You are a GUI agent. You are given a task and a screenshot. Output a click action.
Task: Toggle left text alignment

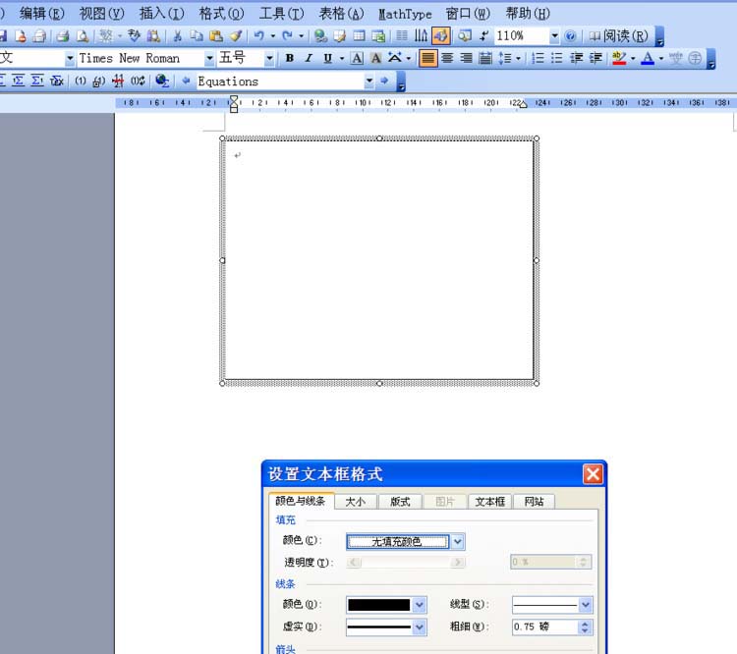pos(427,58)
